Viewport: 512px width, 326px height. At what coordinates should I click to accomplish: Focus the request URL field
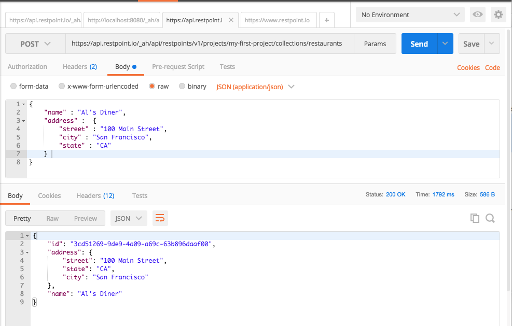(210, 44)
